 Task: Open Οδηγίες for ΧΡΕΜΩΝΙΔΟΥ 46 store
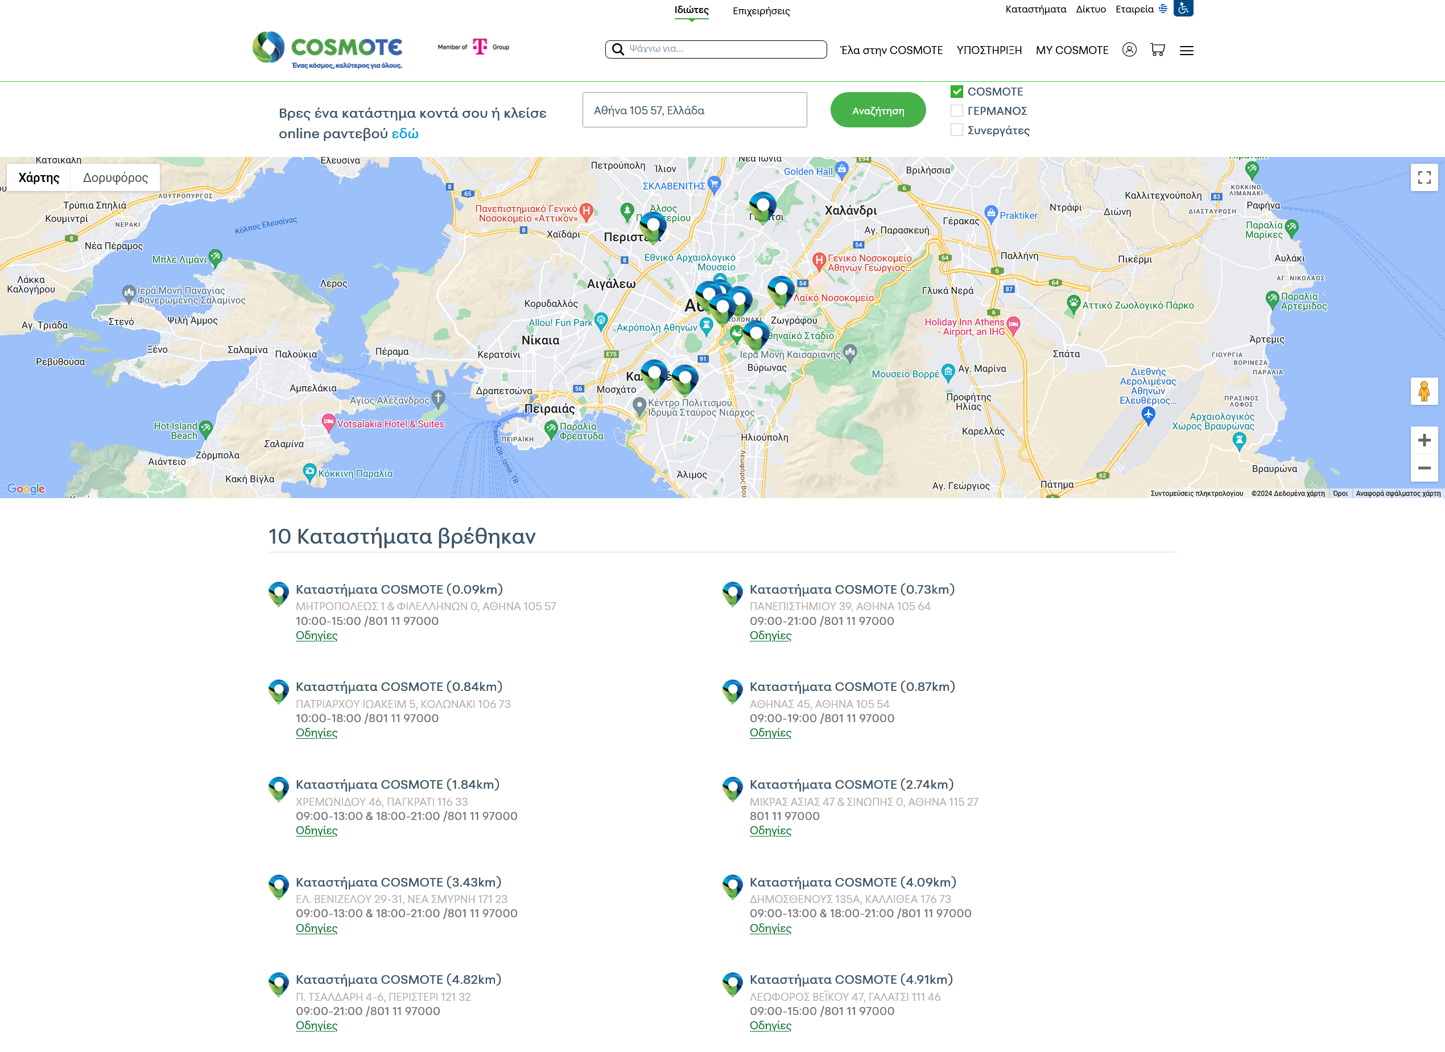[x=316, y=830]
